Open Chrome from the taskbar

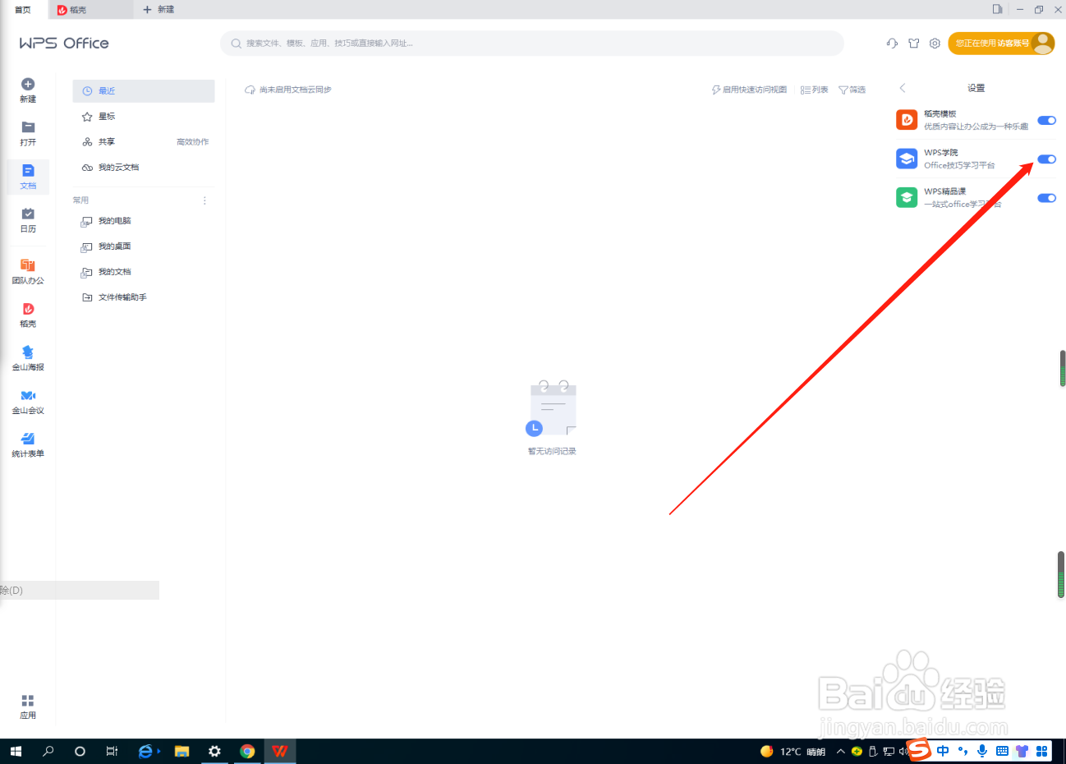pyautogui.click(x=247, y=751)
